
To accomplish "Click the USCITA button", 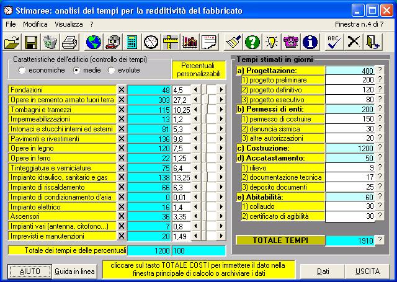I will 368,271.
